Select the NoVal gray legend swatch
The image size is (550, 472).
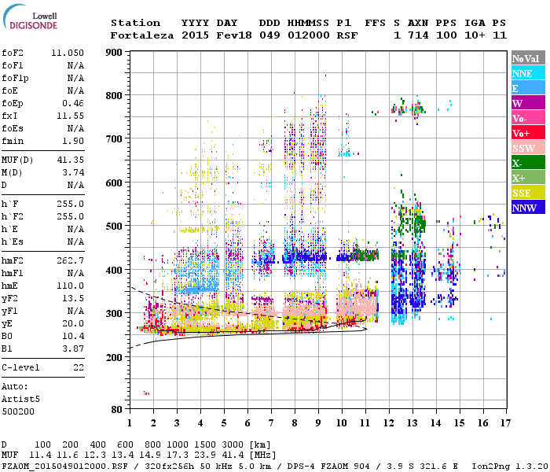[526, 58]
